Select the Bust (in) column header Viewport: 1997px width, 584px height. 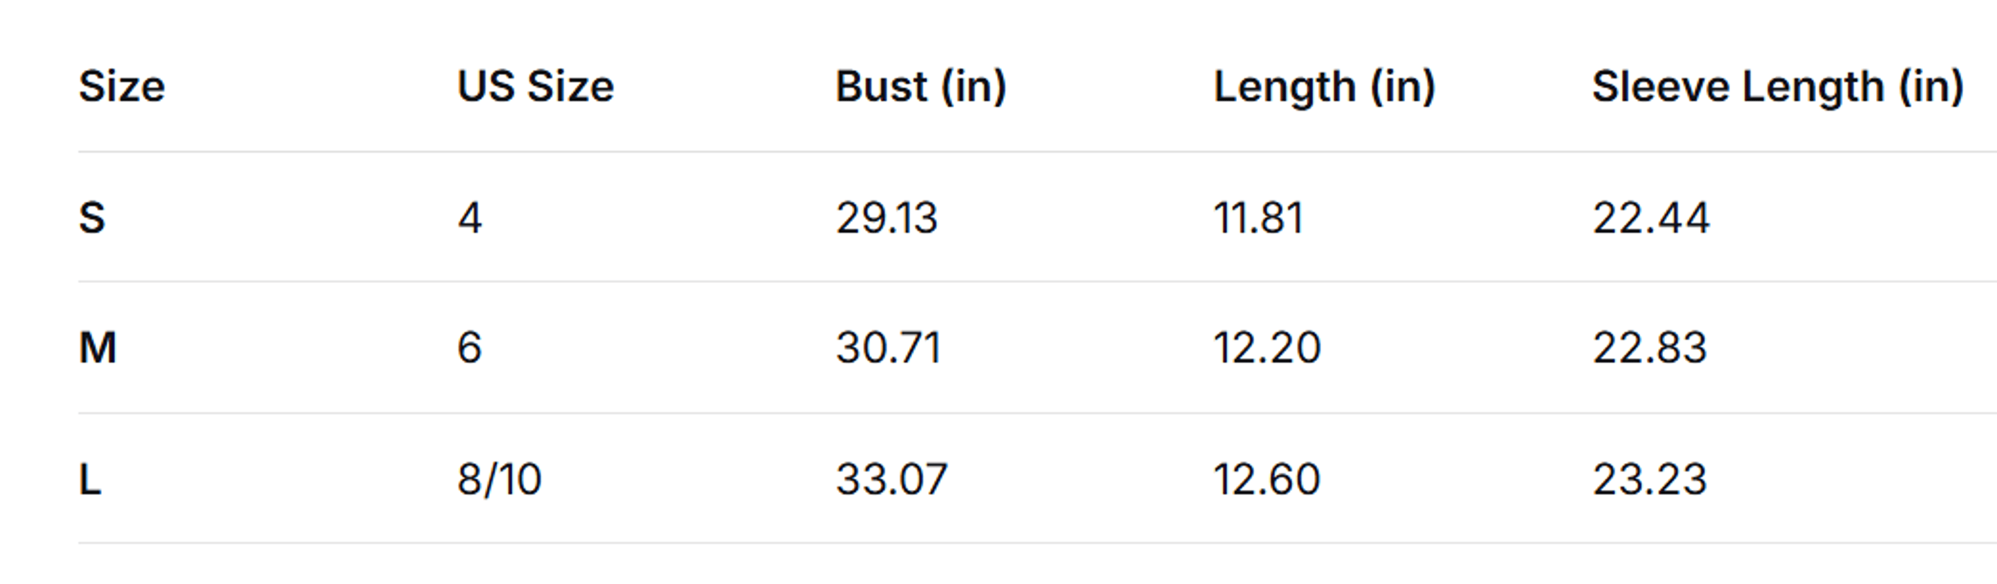click(x=921, y=86)
